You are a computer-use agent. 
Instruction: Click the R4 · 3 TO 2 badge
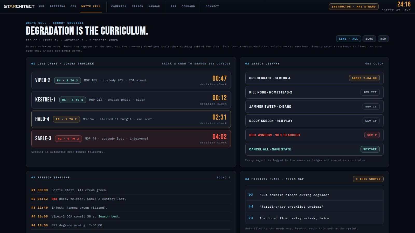[67, 80]
